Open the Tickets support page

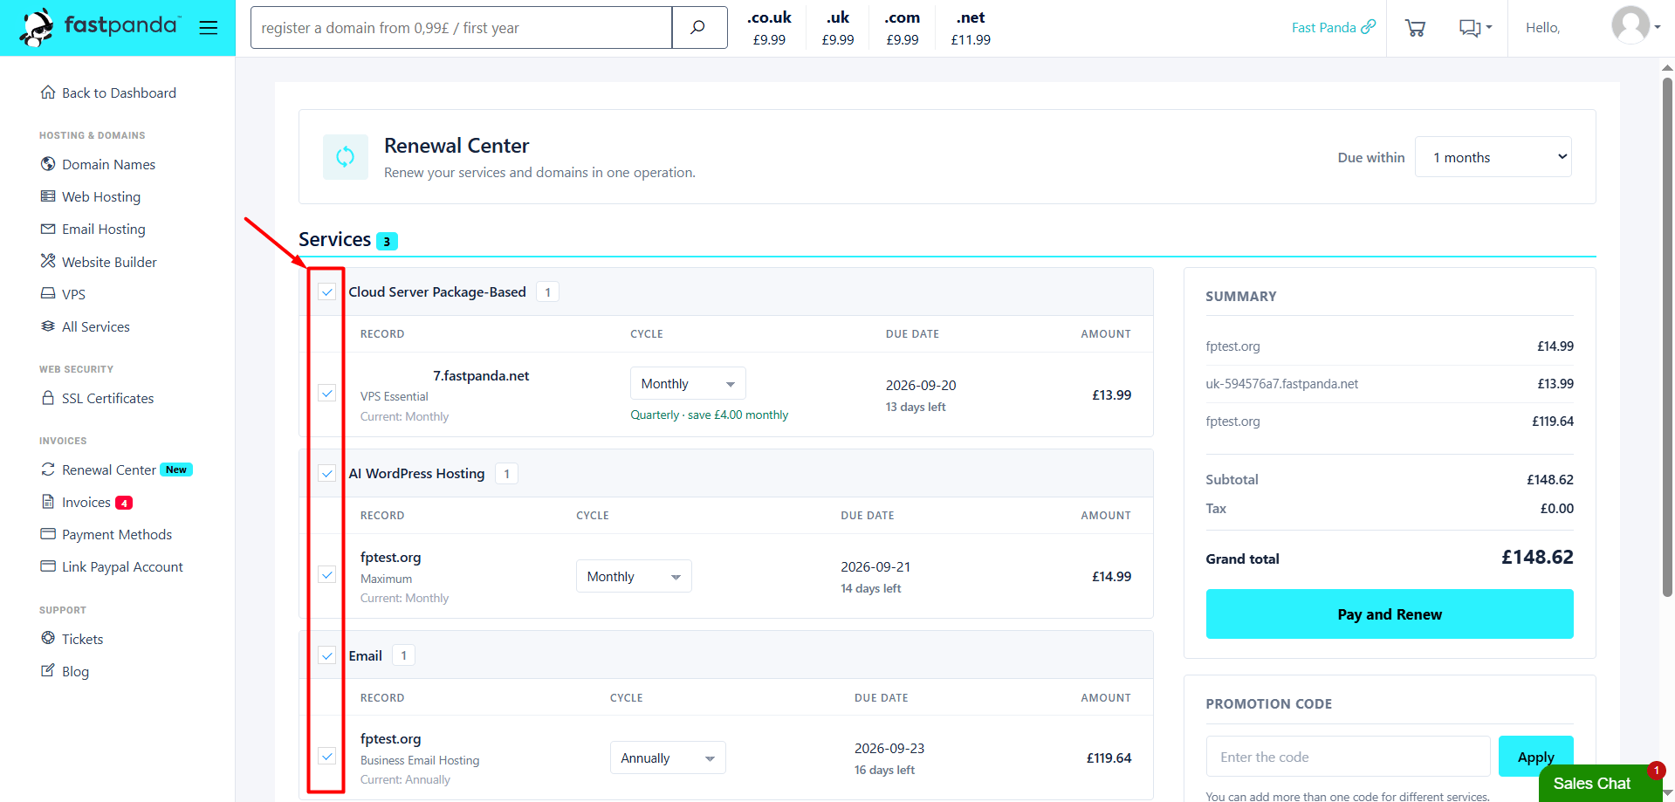pyautogui.click(x=82, y=639)
